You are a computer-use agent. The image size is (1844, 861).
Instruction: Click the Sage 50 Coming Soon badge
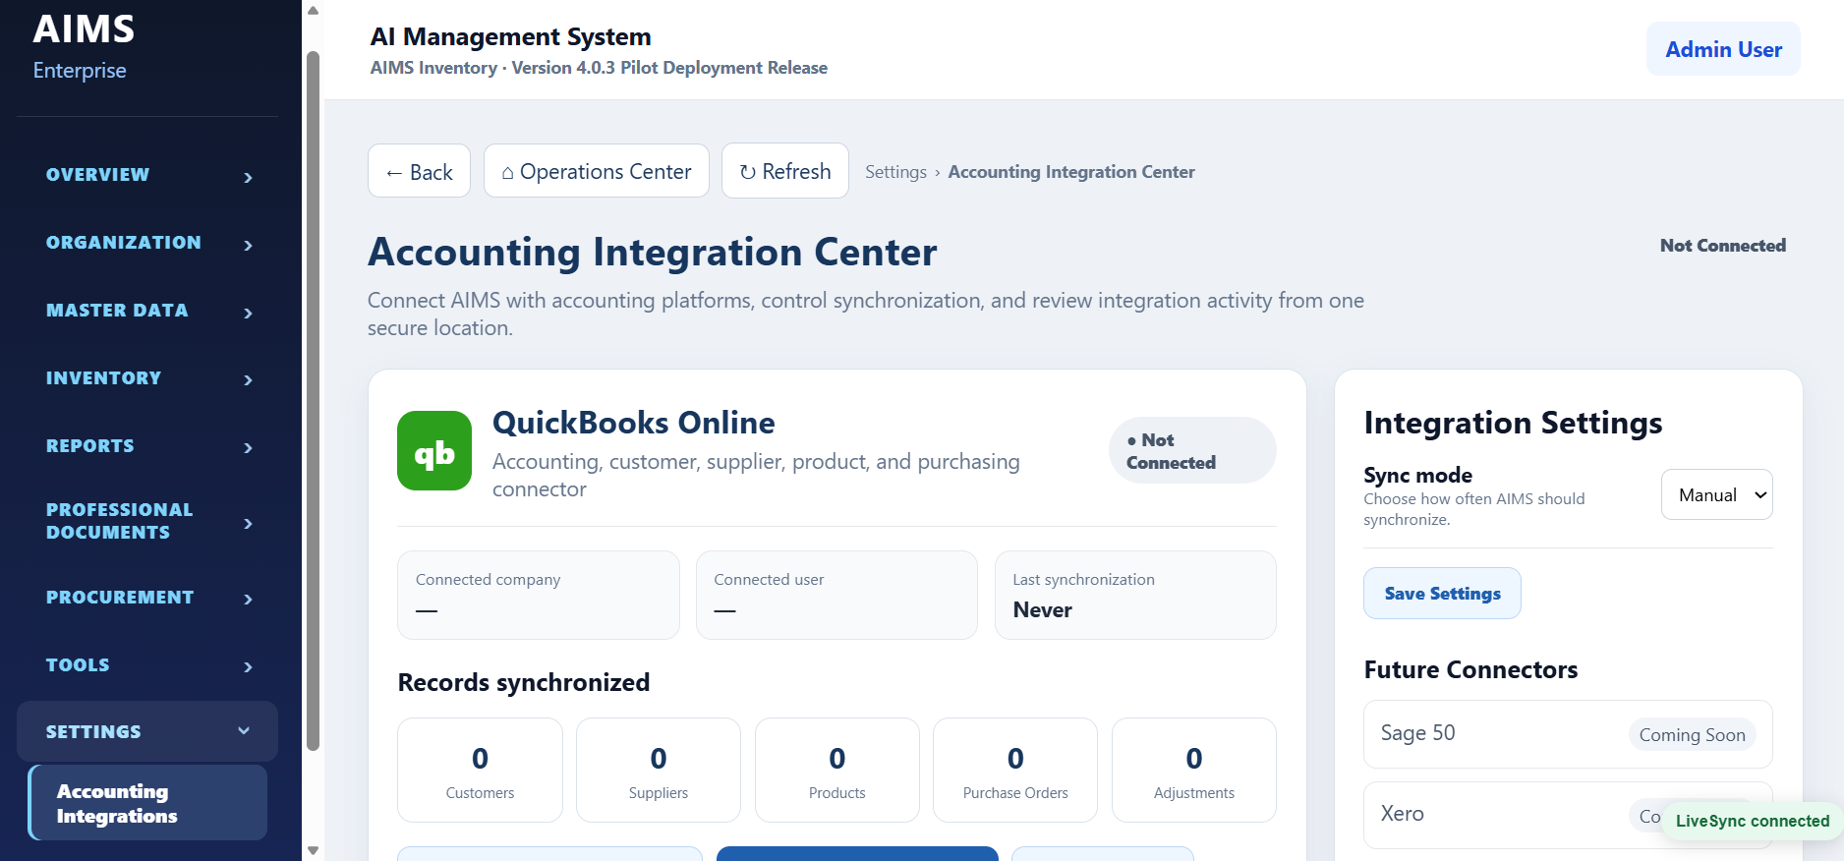(1692, 734)
